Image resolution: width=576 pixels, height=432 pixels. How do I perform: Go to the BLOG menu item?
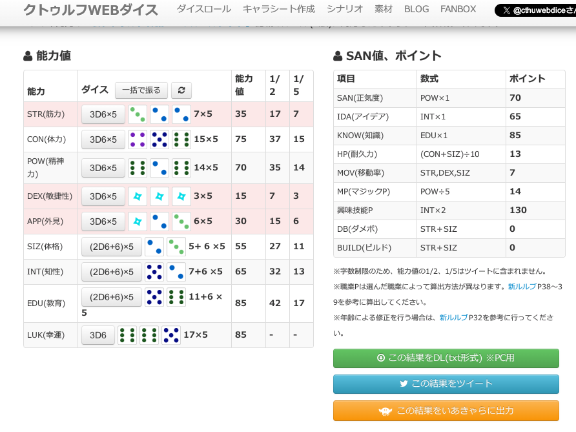coord(417,9)
